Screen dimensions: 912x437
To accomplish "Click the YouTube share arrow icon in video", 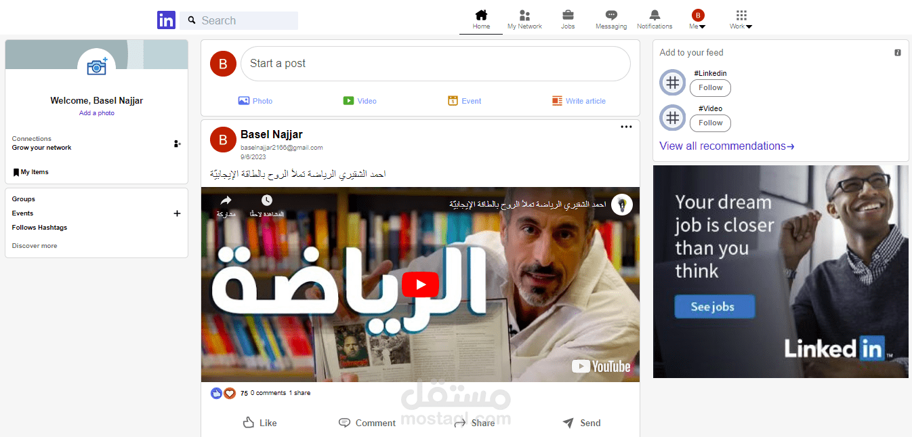I will tap(226, 201).
